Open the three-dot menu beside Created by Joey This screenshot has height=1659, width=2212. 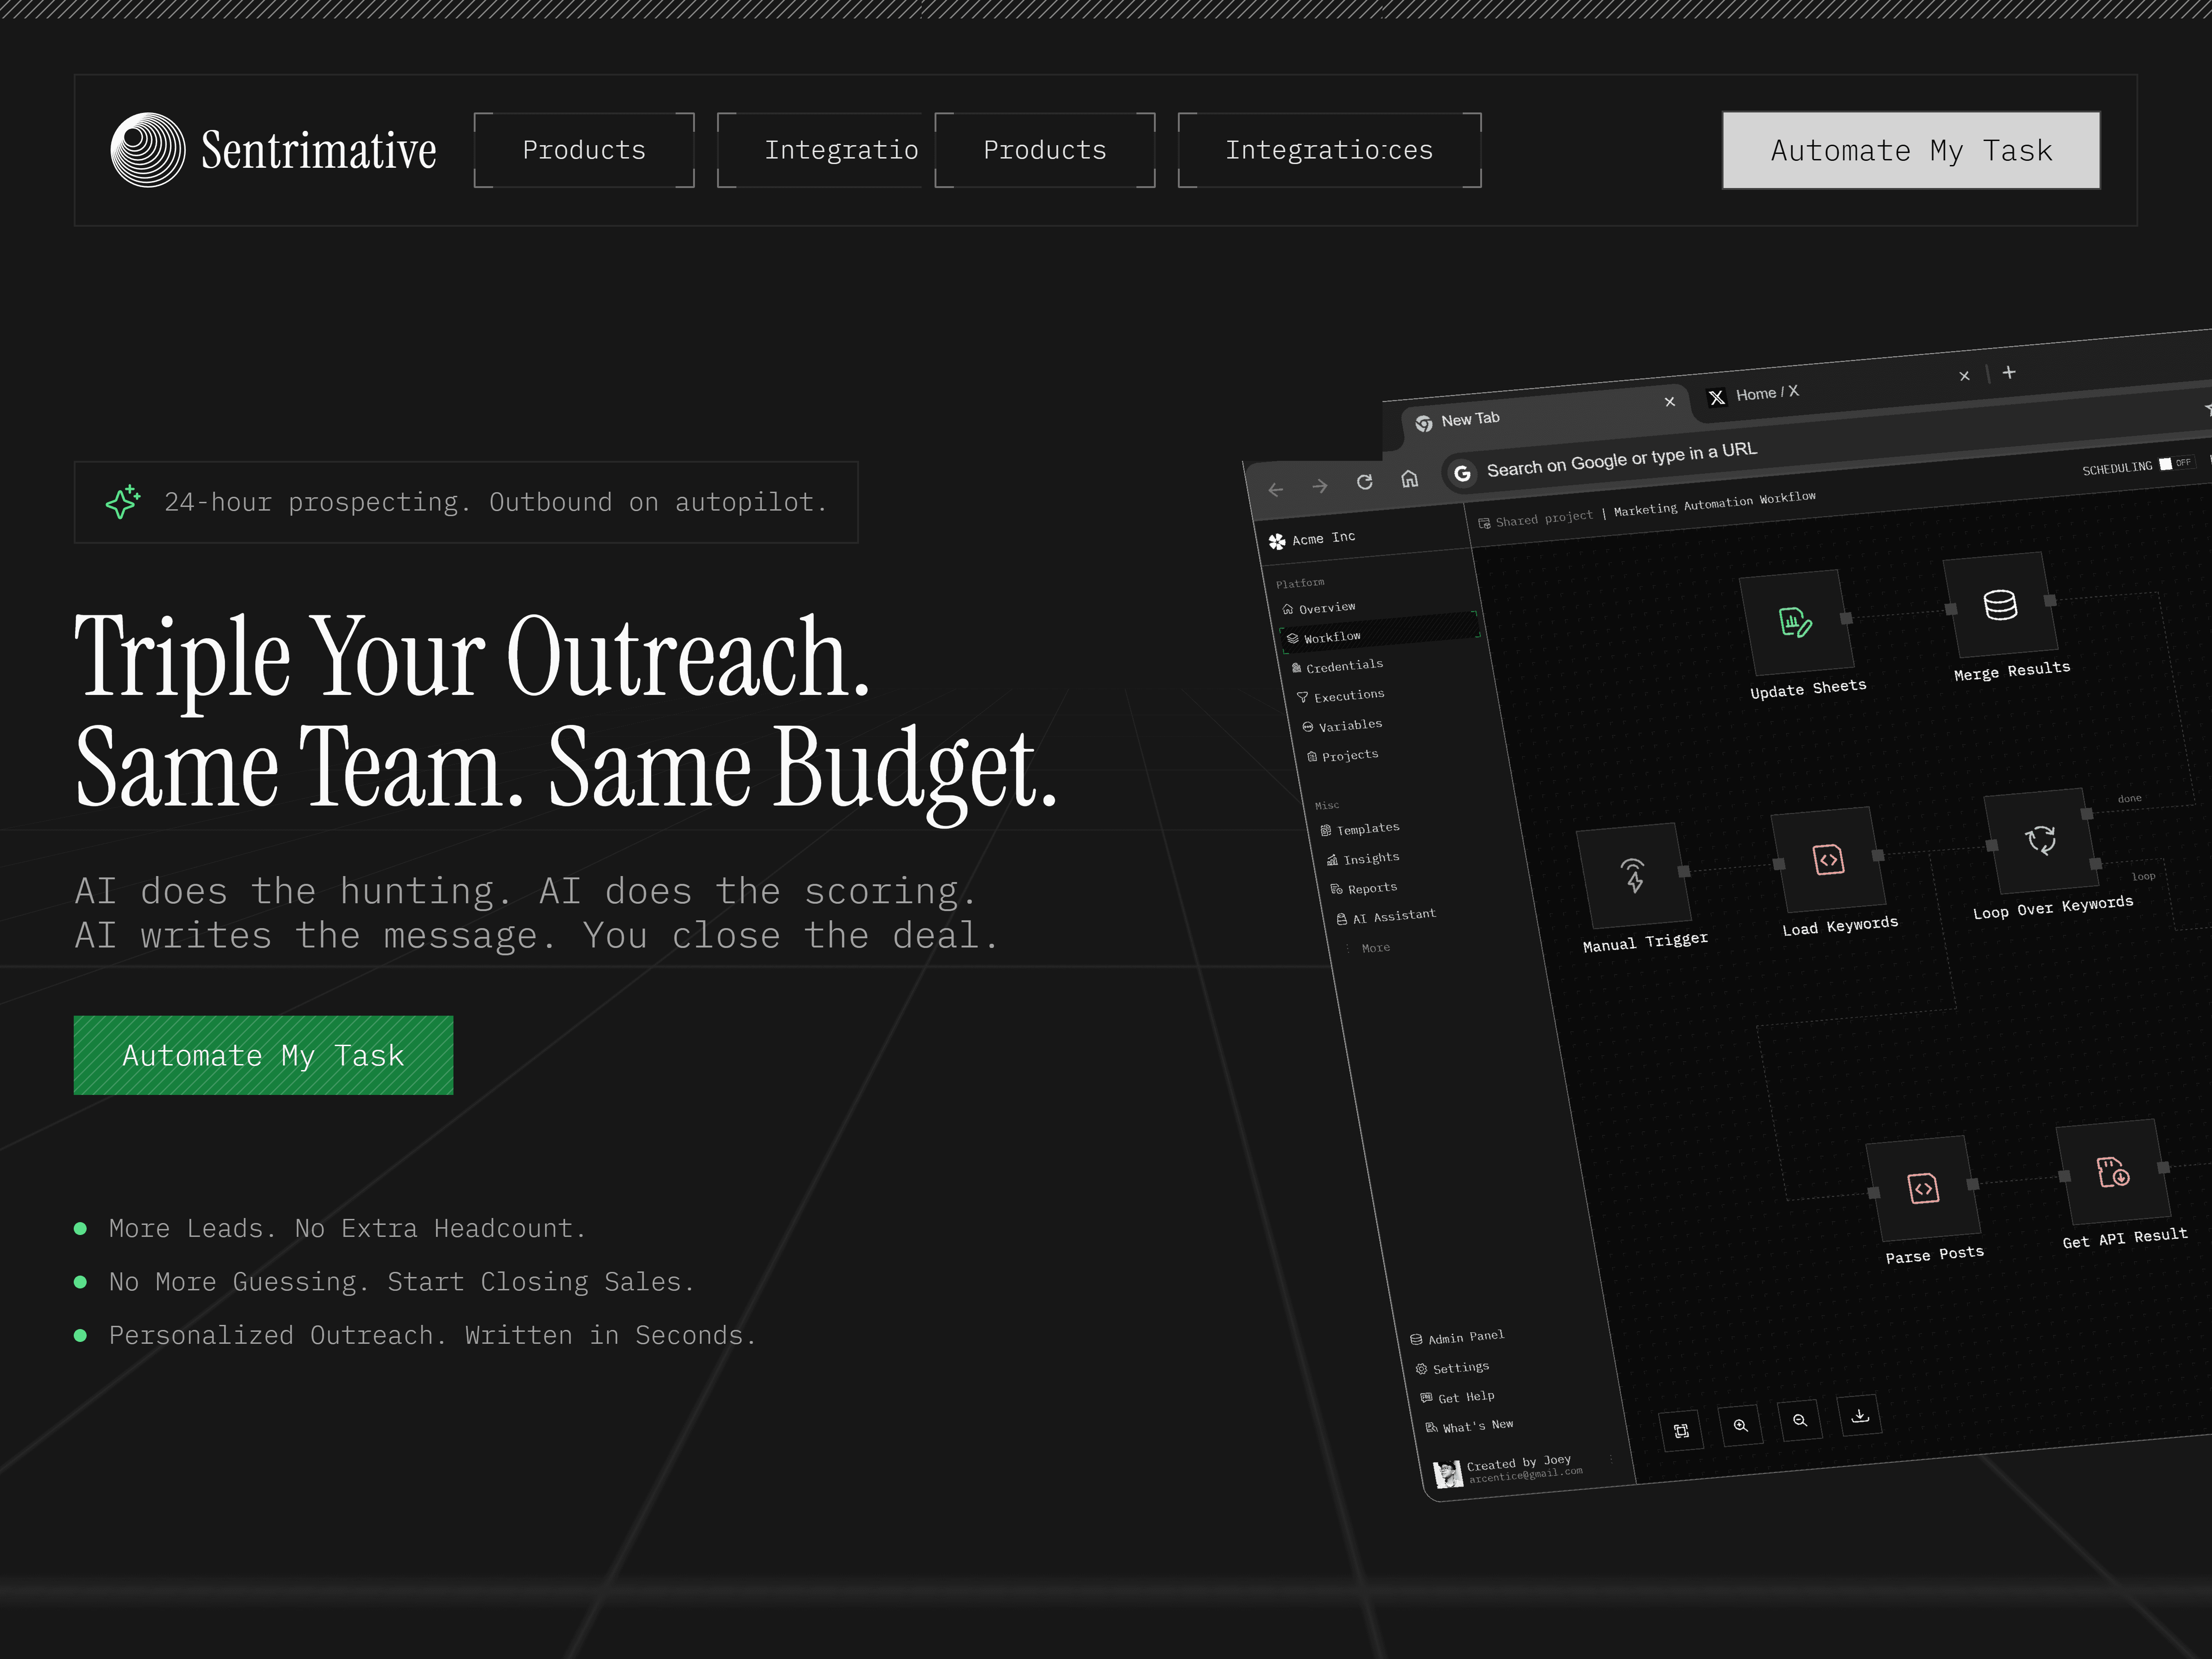click(x=1611, y=1458)
